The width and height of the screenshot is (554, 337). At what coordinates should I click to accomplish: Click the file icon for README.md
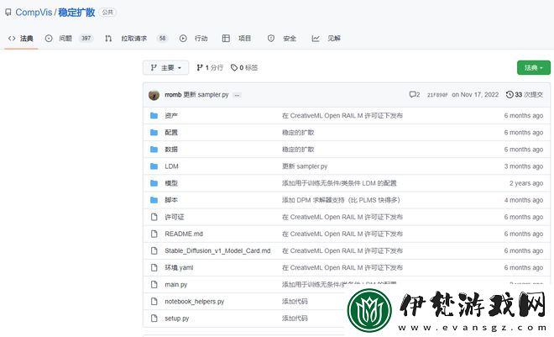point(154,234)
